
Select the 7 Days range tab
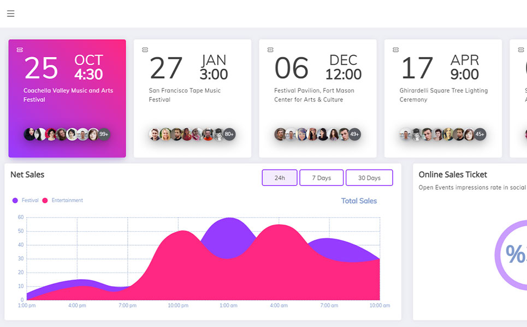click(x=321, y=178)
